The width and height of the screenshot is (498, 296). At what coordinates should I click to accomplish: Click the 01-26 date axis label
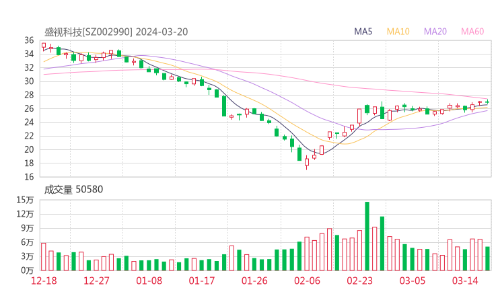tap(254, 281)
